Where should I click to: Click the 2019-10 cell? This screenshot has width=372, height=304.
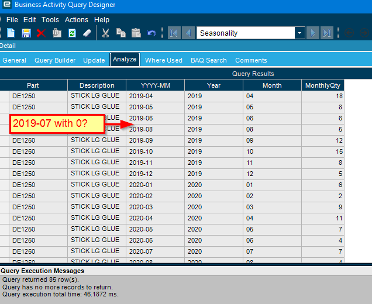tap(156, 151)
